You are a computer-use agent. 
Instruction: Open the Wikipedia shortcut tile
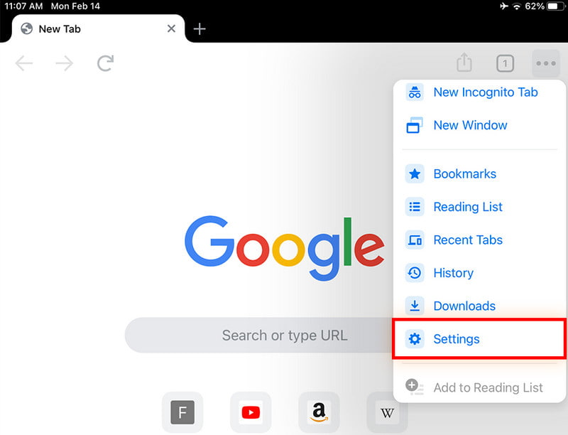(387, 412)
